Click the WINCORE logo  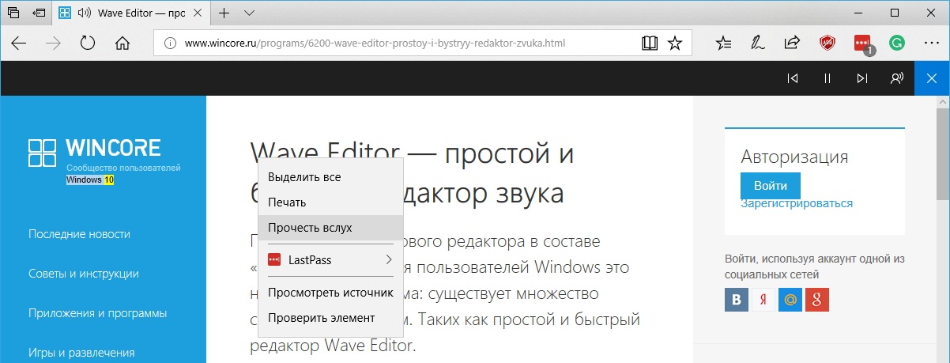(x=94, y=153)
